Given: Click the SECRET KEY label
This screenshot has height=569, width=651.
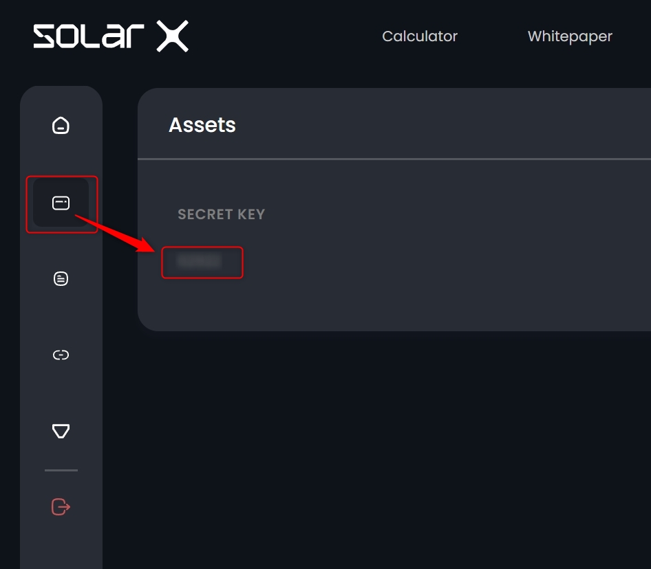Looking at the screenshot, I should point(221,214).
